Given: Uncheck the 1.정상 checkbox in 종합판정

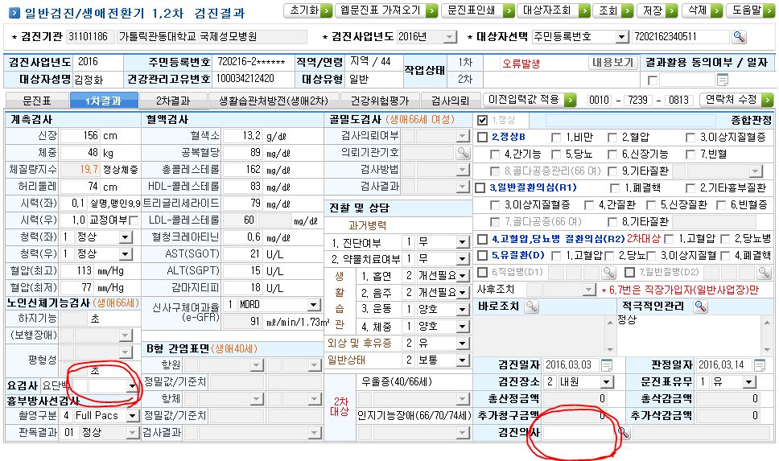Looking at the screenshot, I should tap(482, 120).
